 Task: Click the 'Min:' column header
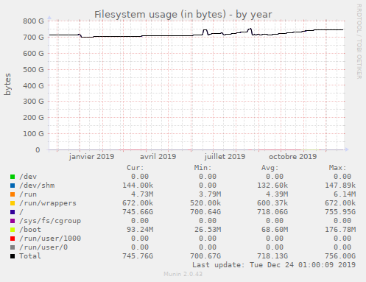click(x=203, y=168)
